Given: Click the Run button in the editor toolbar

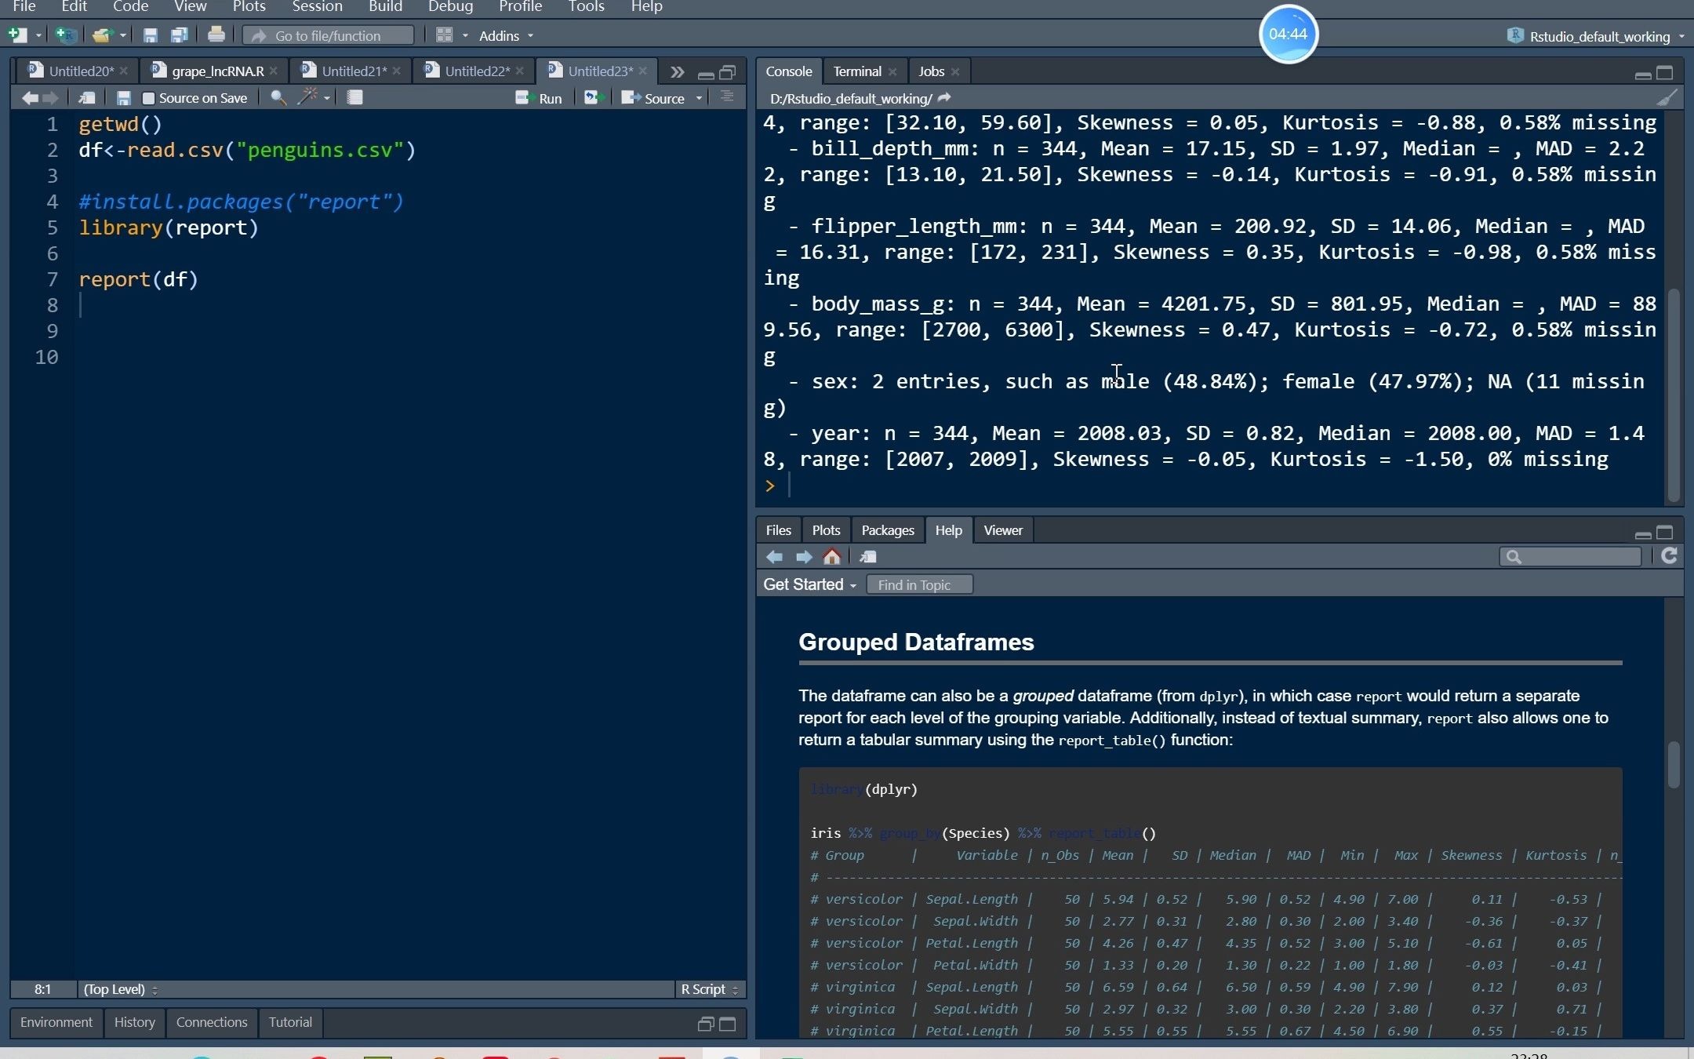Looking at the screenshot, I should 540,98.
